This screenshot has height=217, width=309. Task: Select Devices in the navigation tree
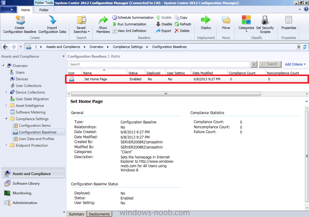[x=22, y=79]
